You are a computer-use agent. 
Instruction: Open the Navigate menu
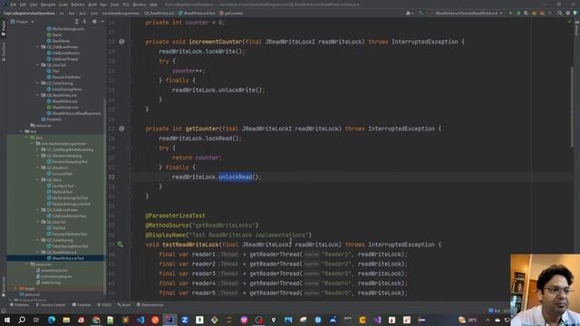(48, 5)
